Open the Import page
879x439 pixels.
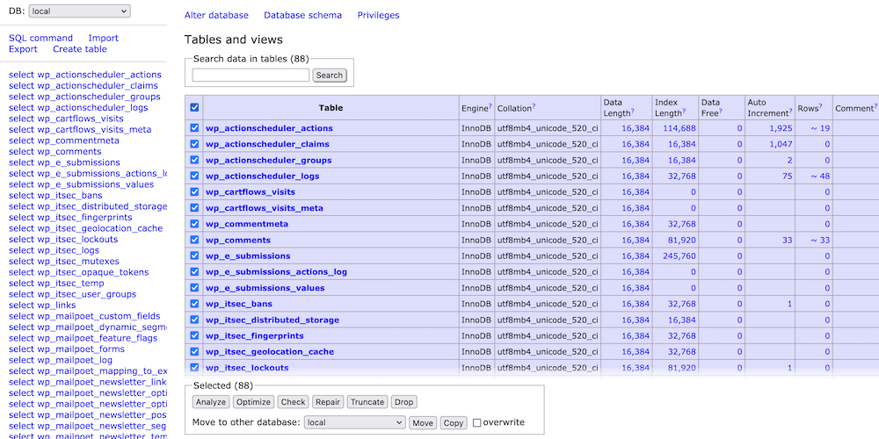coord(103,38)
